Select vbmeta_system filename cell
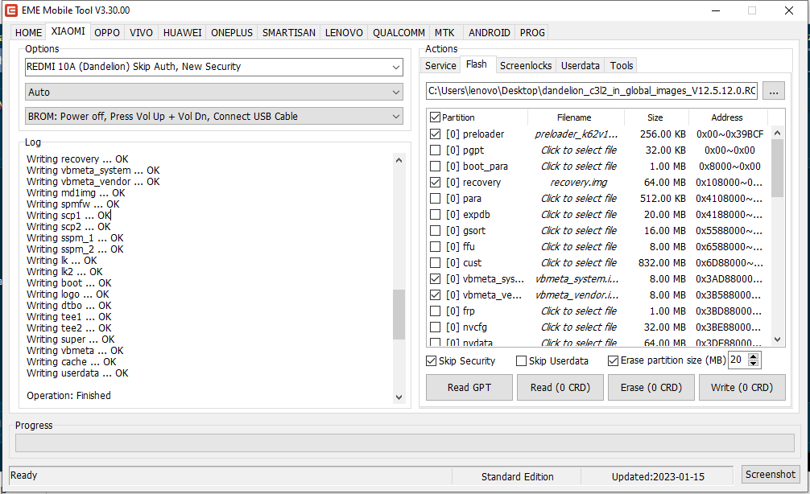Viewport: 810px width, 494px height. 577,279
